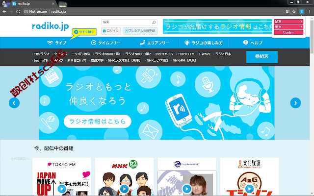
Task: Open the blue radiko extension icon
Action: [x=302, y=12]
